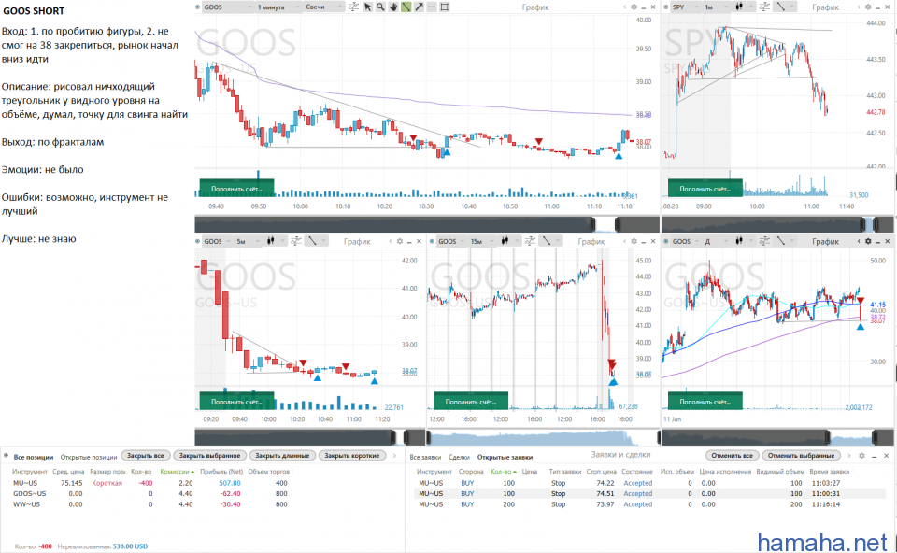Switch to the 'Все заявки' tab
Viewport: 897px width, 553px height.
point(425,457)
